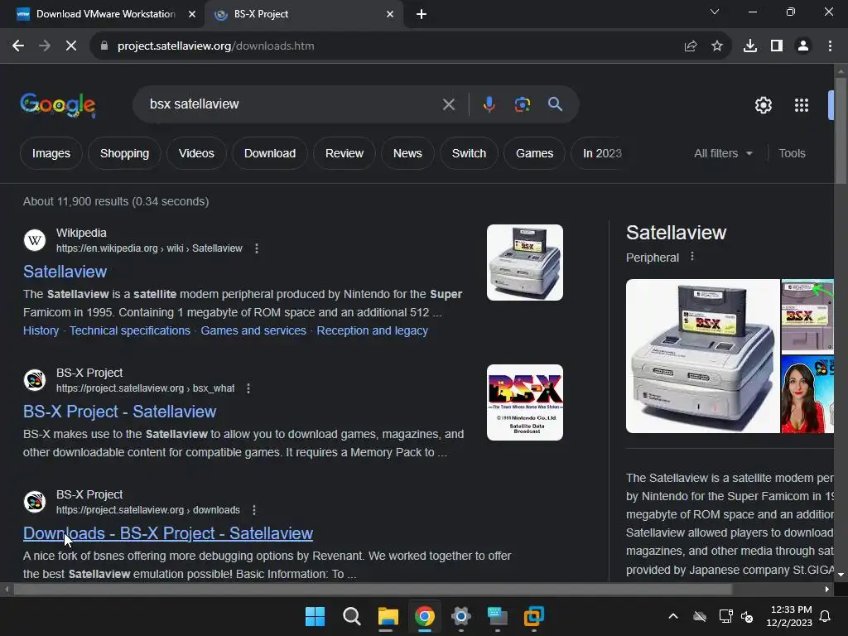Image resolution: width=848 pixels, height=636 pixels.
Task: Click the Wikipedia Satellaview thumbnail image
Action: coord(524,263)
